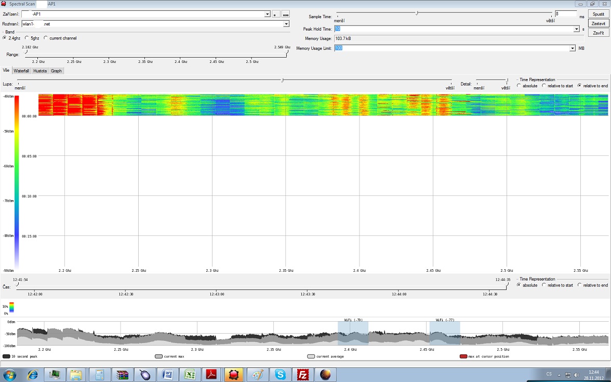Click the network status tray icon
611x382 pixels.
[568, 375]
